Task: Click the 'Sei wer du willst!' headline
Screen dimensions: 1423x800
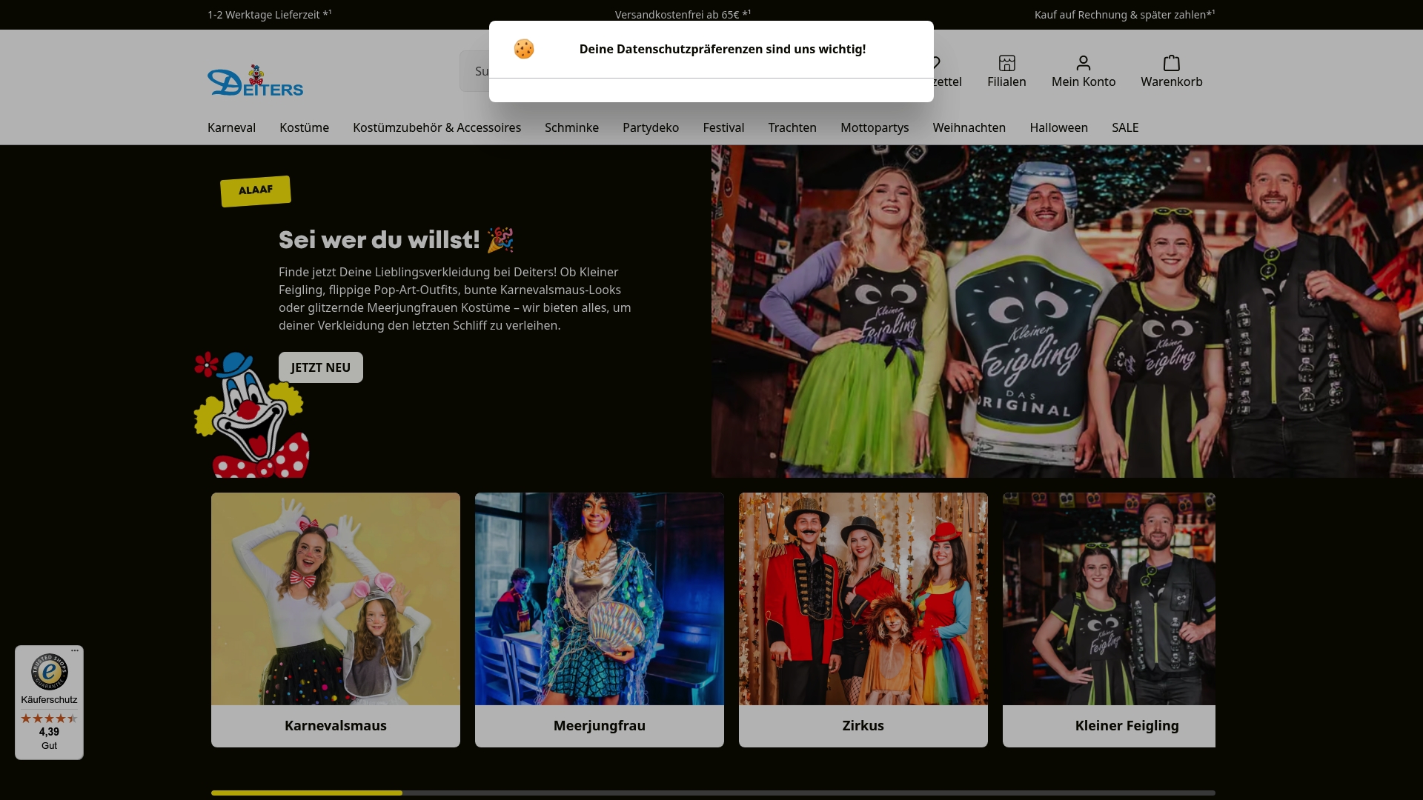Action: 397,240
